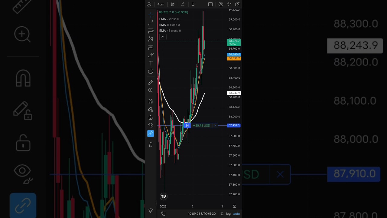
Task: Open the 10:09:23 UTC+5:30 timezone menu
Action: coord(202,214)
